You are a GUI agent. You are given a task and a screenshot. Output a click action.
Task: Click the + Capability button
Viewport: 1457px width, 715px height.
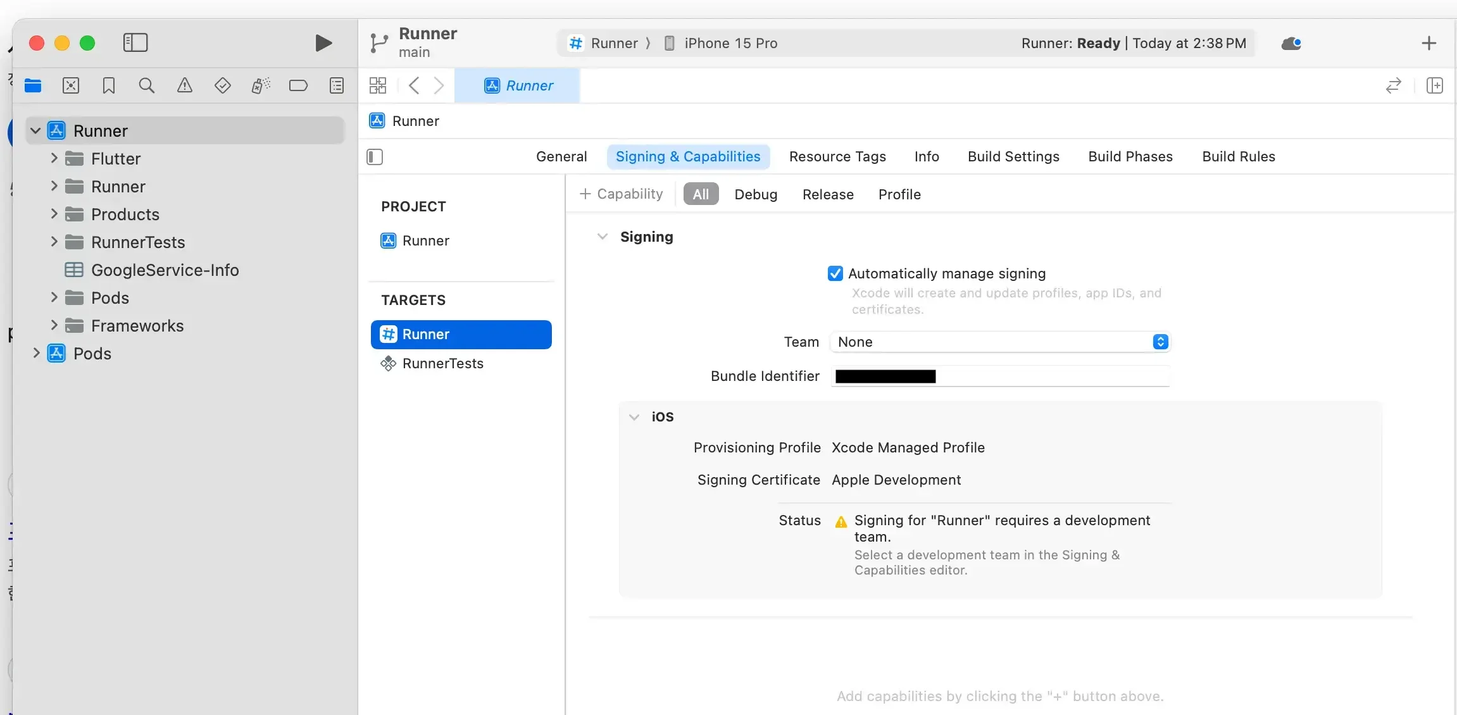coord(621,194)
